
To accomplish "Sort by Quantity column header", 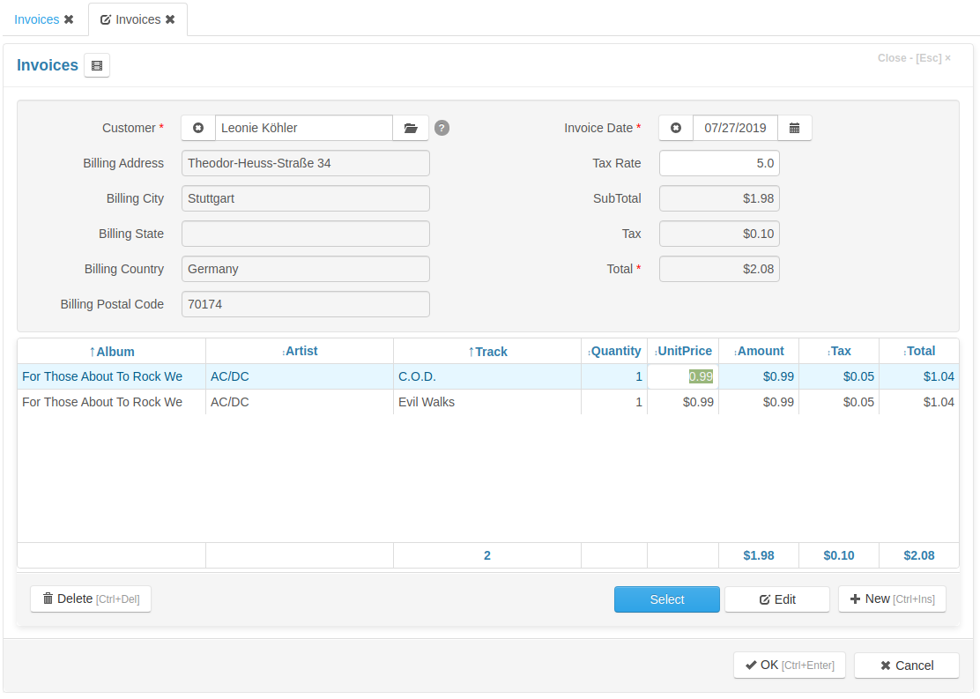I will (x=614, y=352).
